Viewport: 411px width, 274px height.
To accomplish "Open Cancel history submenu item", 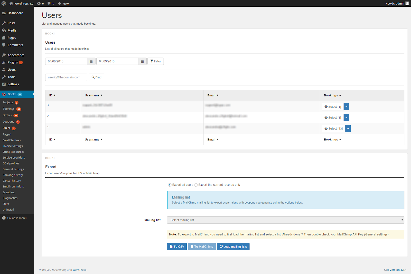I will [12, 181].
